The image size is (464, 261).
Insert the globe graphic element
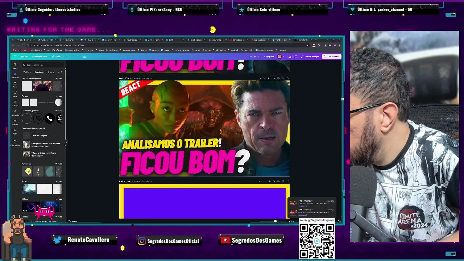(x=60, y=118)
